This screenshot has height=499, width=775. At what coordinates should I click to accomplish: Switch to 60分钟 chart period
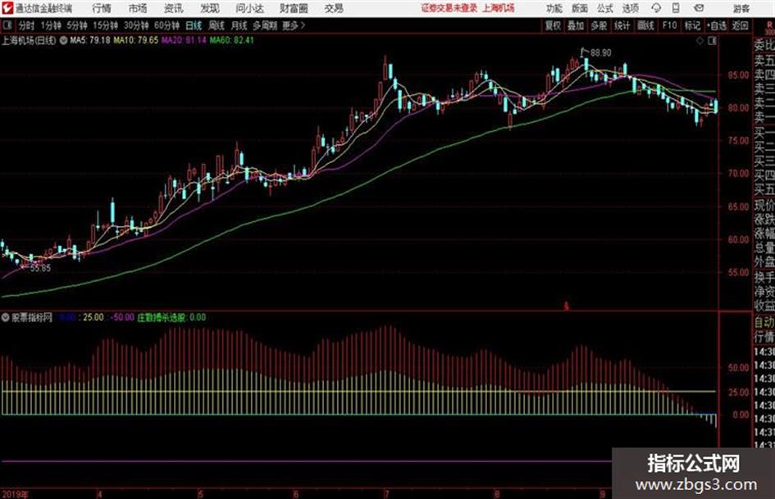click(x=167, y=25)
